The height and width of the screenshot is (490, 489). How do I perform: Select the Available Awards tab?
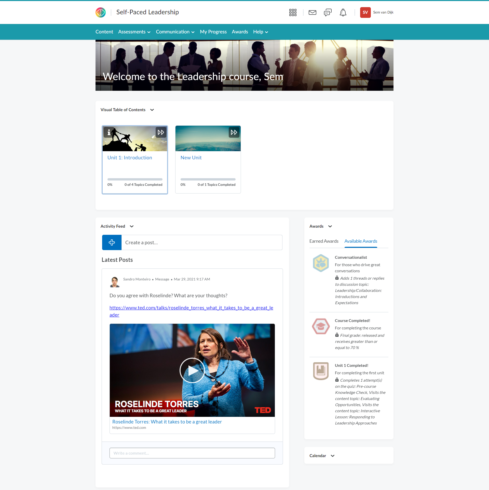361,241
